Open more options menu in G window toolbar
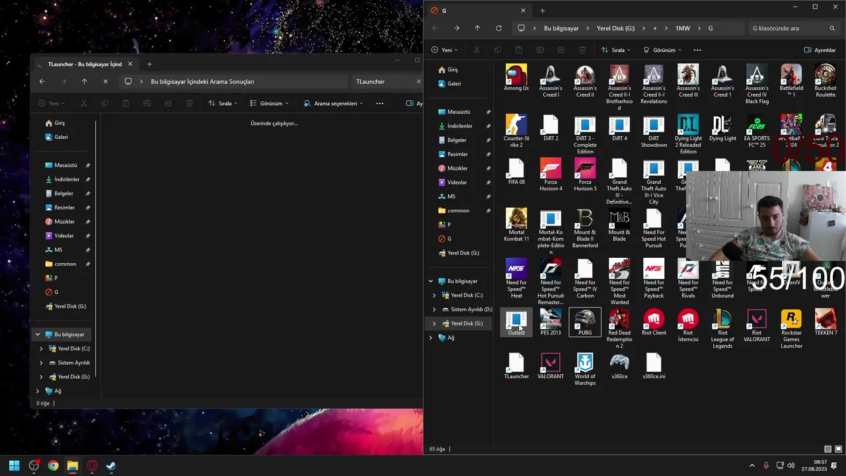846x476 pixels. (x=697, y=50)
